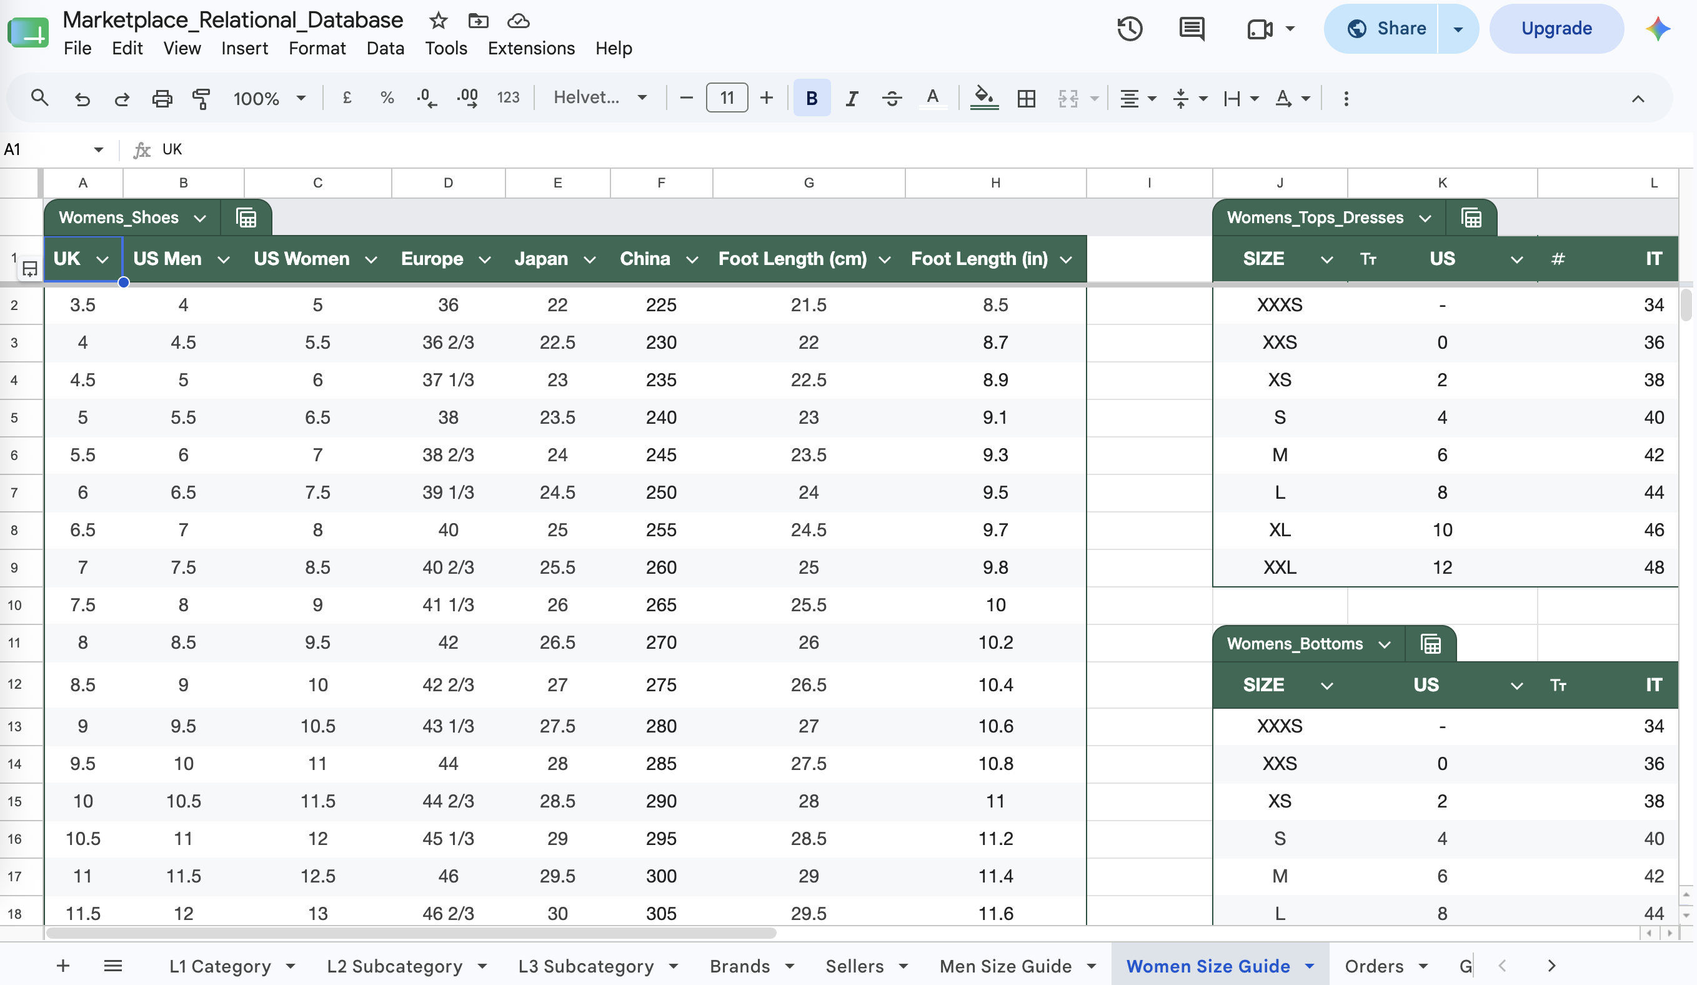Click the font size input field
1697x985 pixels.
(727, 97)
